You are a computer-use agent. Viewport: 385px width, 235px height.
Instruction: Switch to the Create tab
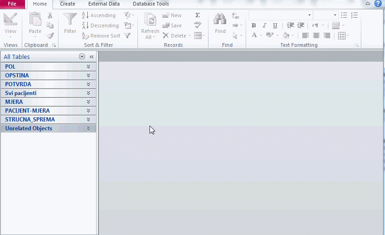point(67,4)
